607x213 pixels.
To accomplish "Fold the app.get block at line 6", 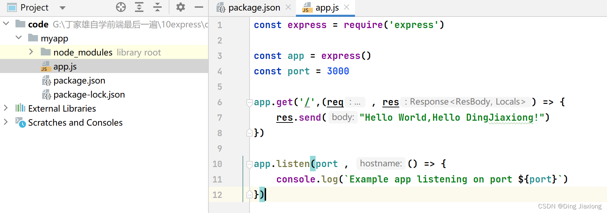I will [249, 102].
